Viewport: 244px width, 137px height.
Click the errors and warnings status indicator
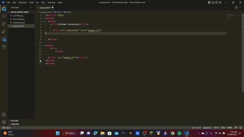(6, 127)
